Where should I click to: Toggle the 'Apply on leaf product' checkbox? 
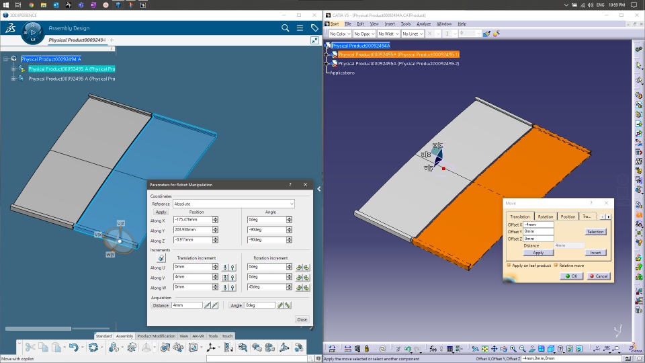509,265
